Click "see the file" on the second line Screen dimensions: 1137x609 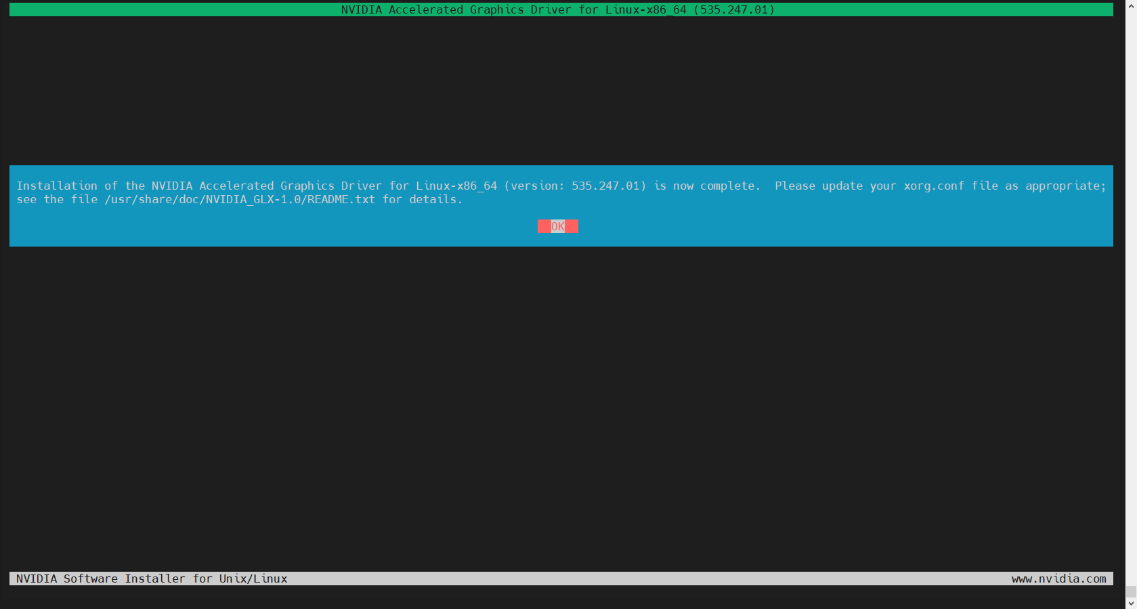(57, 199)
